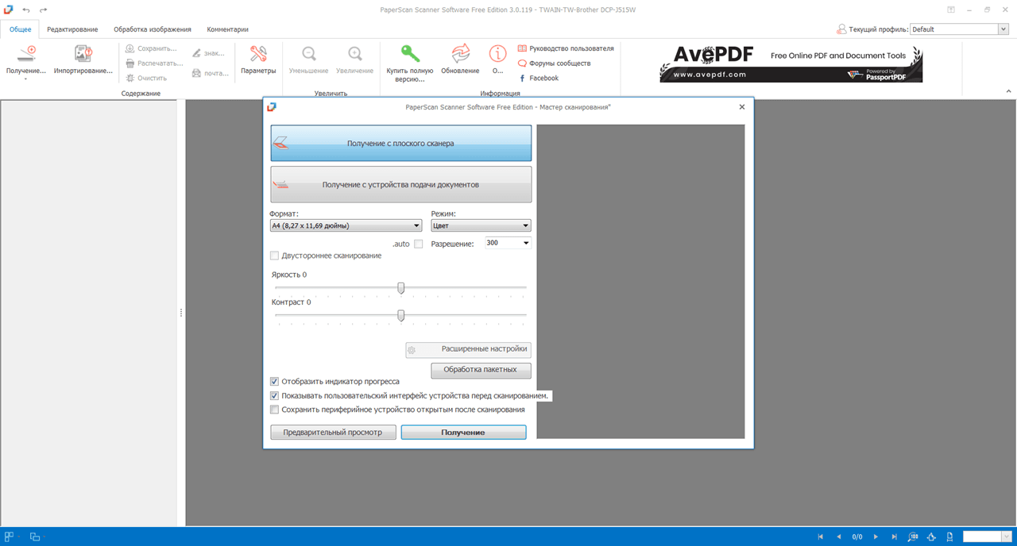Screen dimensions: 1017x546
Task: Open the Facebook link
Action: 539,78
